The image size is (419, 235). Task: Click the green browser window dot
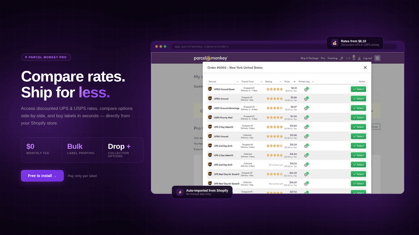[165, 46]
